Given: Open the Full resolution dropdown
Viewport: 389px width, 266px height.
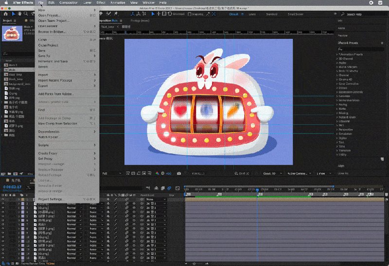Looking at the screenshot, I should [x=112, y=173].
